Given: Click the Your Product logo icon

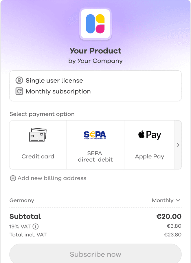Looking at the screenshot, I should [95, 24].
